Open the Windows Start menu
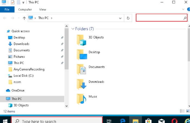 pos(5,121)
